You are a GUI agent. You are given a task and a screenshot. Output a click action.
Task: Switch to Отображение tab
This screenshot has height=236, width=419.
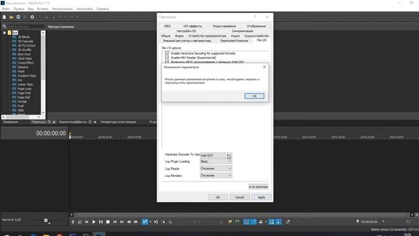pyautogui.click(x=256, y=26)
